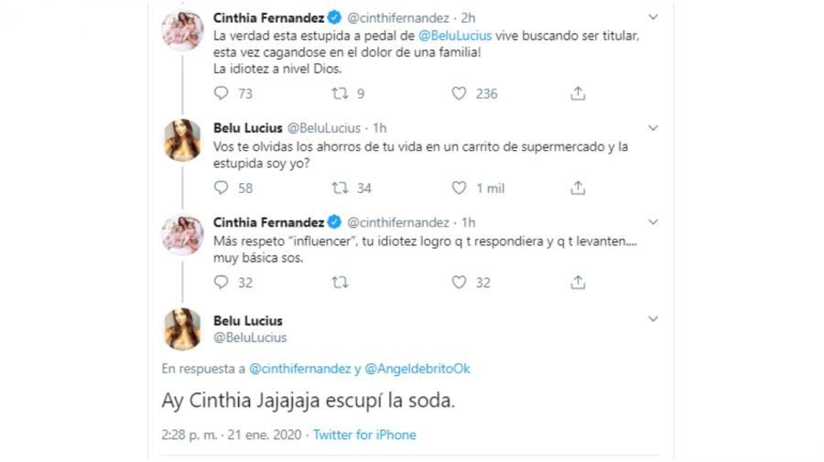824x462 pixels.
Task: Open options chevron on Cinthia's first tweet
Action: tap(653, 17)
